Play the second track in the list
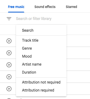Viewport: 90px width, 99px height. pyautogui.click(x=9, y=53)
